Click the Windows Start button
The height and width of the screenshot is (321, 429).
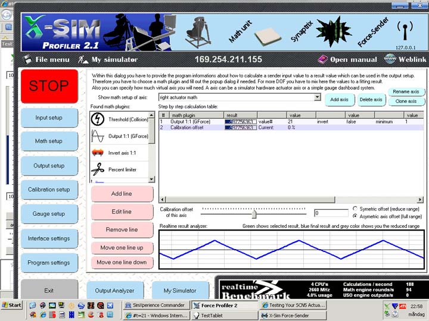[12, 305]
